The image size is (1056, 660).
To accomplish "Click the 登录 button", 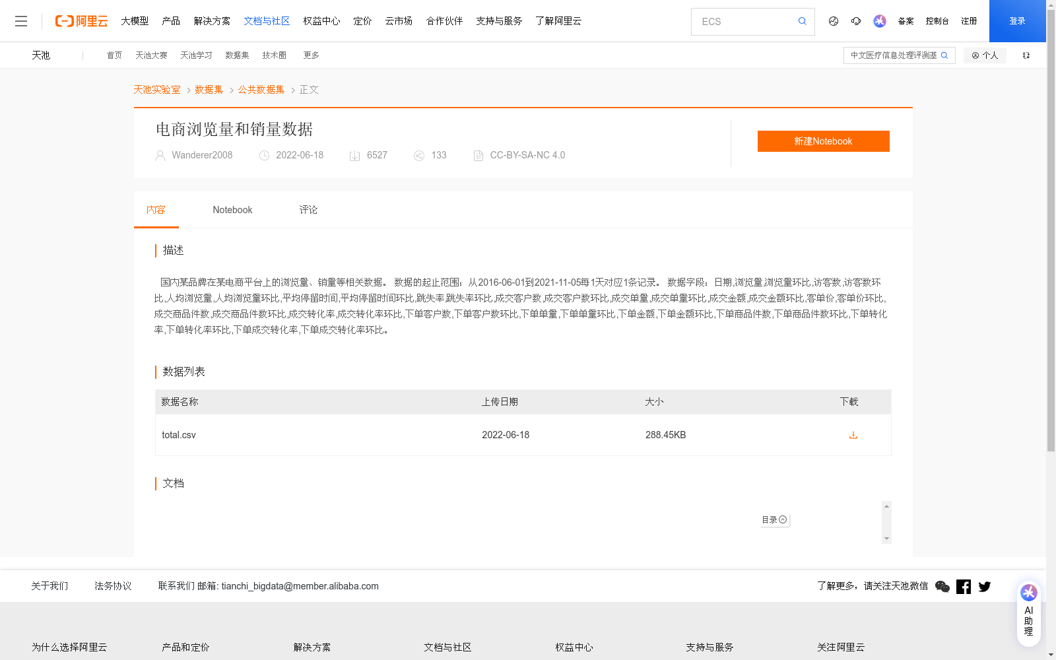I will coord(1017,21).
